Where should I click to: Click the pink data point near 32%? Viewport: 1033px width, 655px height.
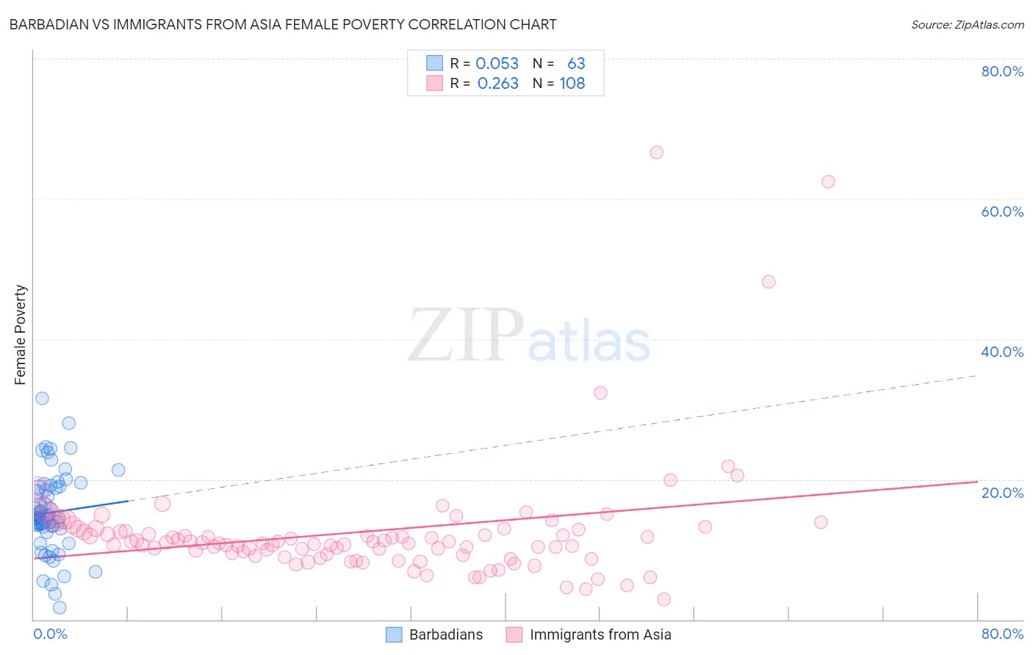point(600,393)
